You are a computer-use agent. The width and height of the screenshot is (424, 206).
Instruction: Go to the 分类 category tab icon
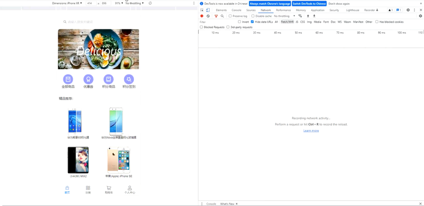pyautogui.click(x=88, y=188)
